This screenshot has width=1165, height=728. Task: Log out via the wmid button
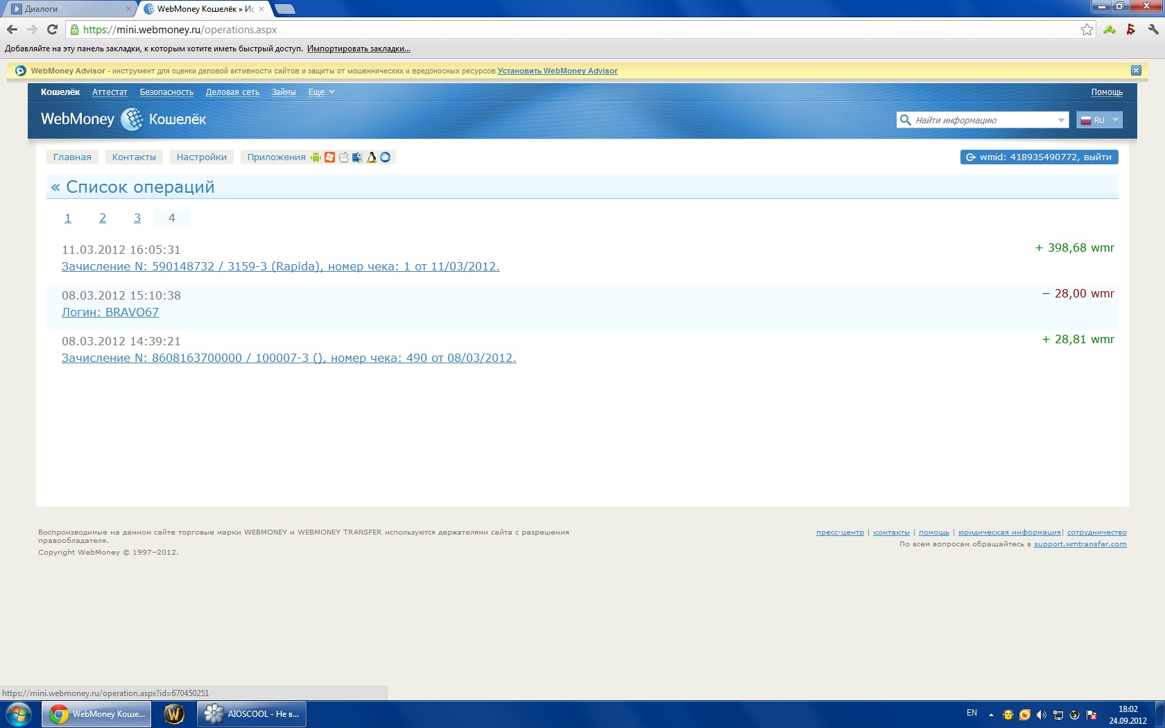coord(1039,157)
